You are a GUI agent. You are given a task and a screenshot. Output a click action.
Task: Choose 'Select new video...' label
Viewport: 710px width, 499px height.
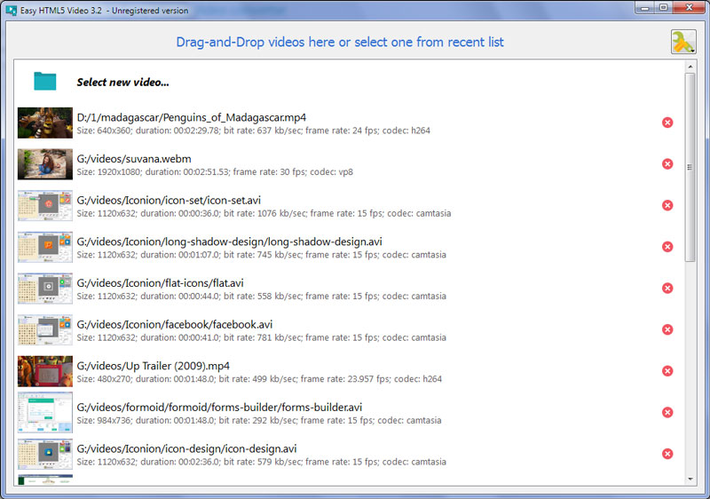[122, 82]
